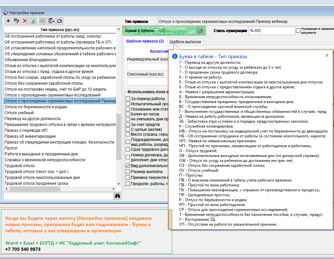This screenshot has height=259, width=334.
Task: Enable the Колич-во часов checkbox
Action: click(x=128, y=114)
